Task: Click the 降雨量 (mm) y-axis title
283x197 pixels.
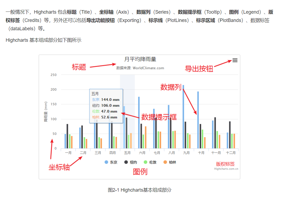Action: click(x=46, y=112)
